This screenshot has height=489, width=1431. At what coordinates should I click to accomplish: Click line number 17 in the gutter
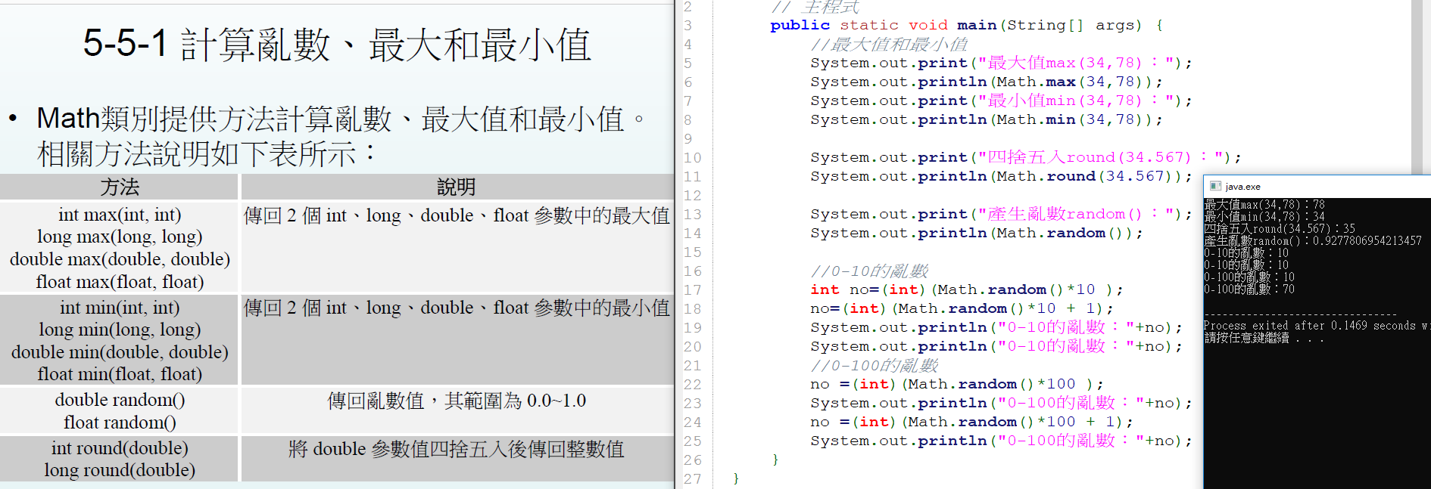[692, 289]
